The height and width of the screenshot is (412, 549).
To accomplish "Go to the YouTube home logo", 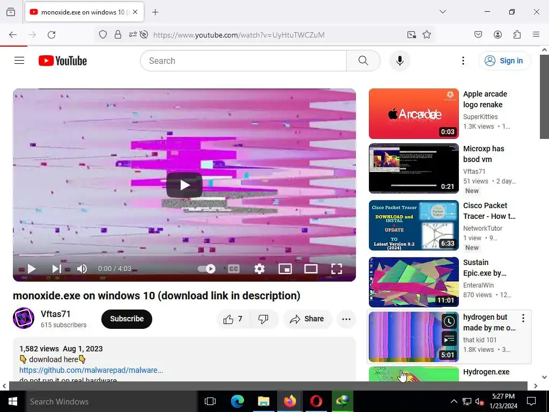I will 63,61.
